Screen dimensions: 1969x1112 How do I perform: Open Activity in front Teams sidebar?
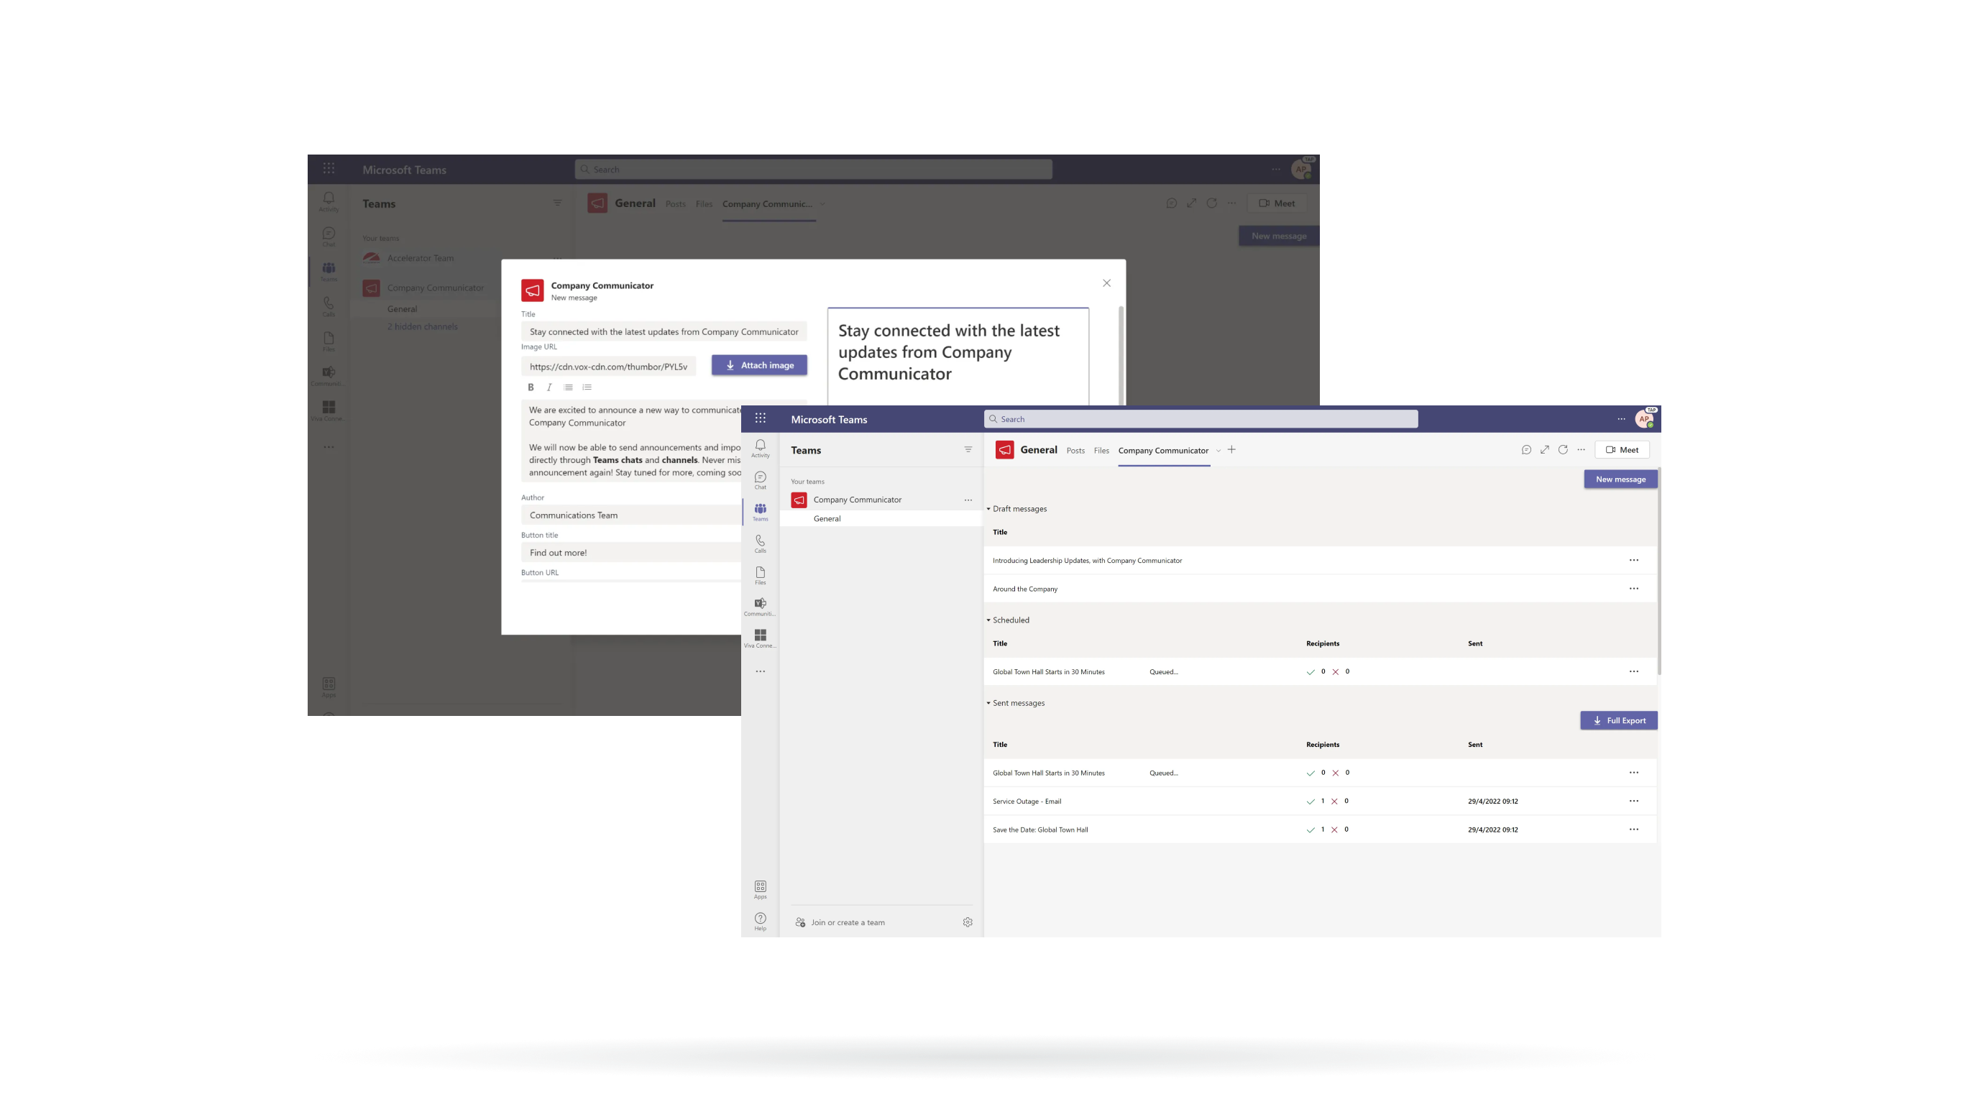[760, 449]
